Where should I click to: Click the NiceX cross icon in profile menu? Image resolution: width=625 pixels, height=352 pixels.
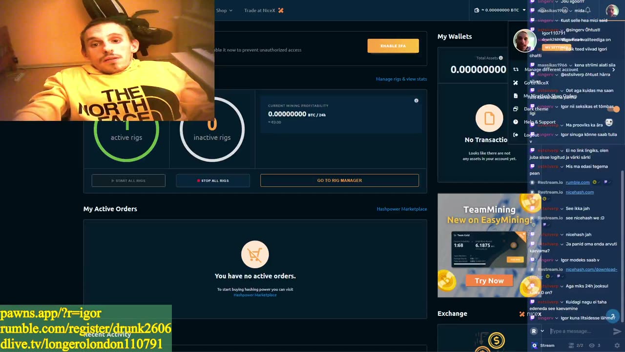coord(516,83)
